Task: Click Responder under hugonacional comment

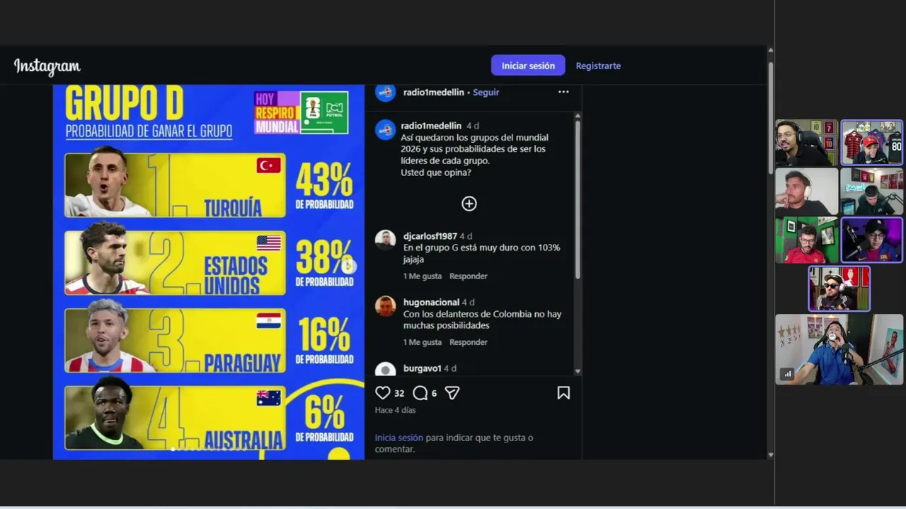Action: point(469,342)
